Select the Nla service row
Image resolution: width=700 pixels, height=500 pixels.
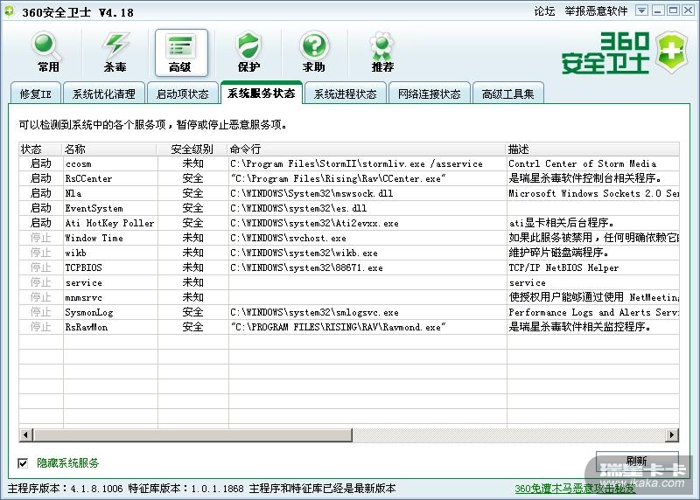tap(349, 193)
